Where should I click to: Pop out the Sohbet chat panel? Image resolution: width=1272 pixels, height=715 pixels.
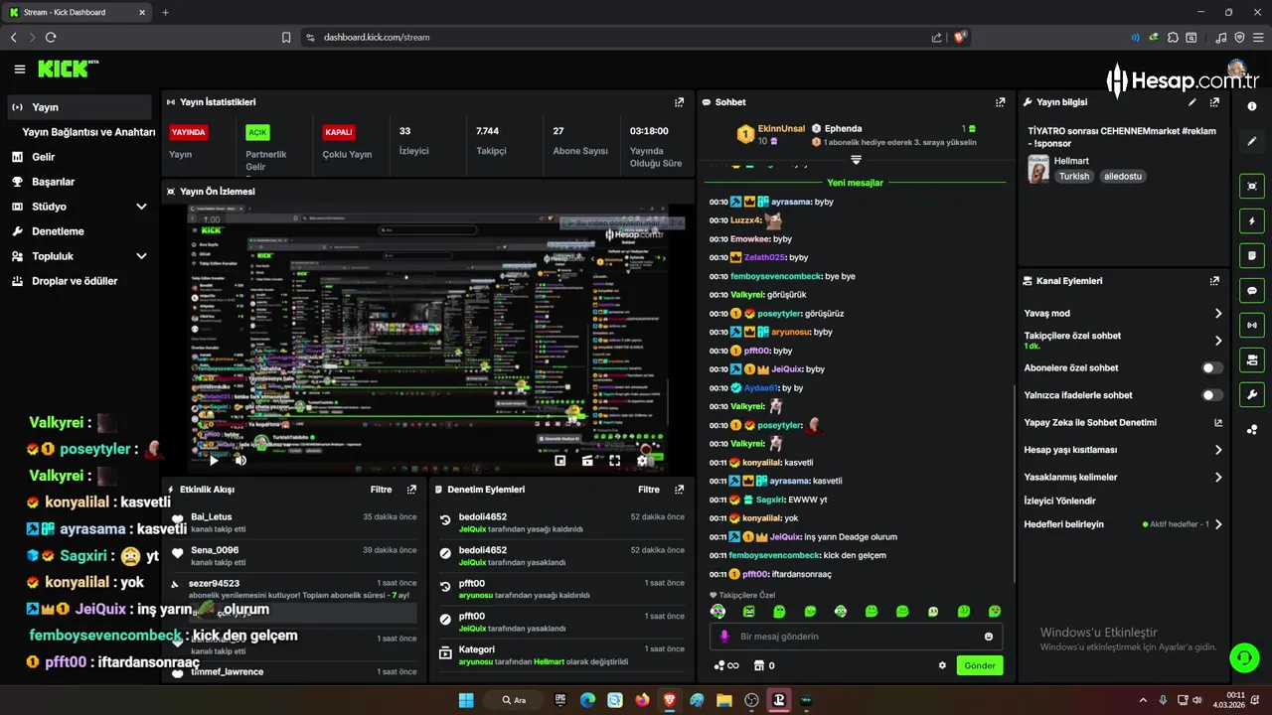tap(1000, 102)
